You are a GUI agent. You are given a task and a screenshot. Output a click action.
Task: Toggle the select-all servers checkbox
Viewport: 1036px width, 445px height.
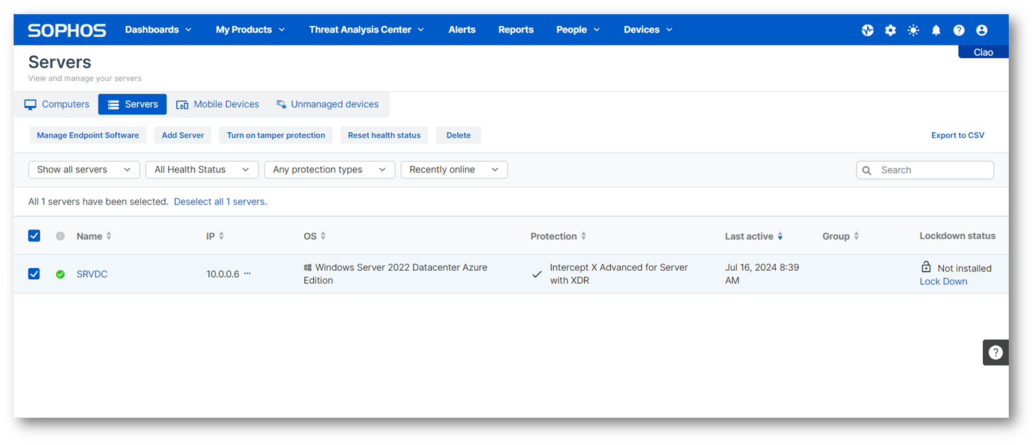pyautogui.click(x=34, y=236)
